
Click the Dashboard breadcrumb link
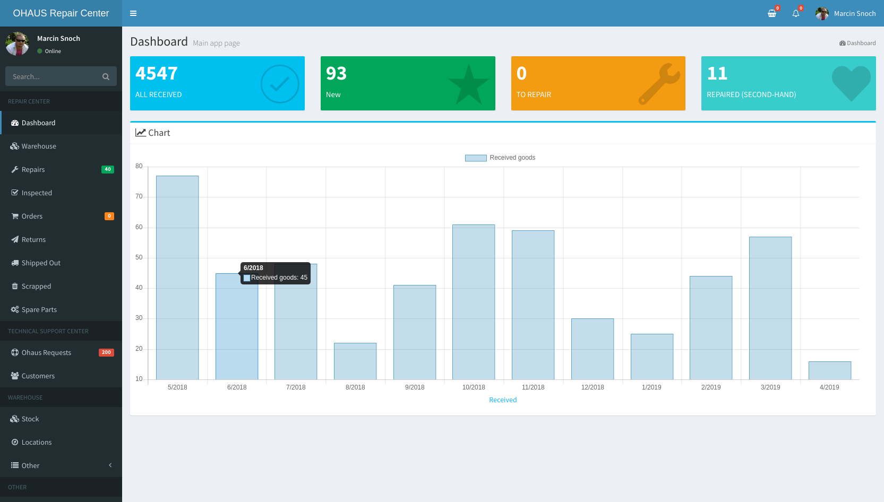coord(860,43)
